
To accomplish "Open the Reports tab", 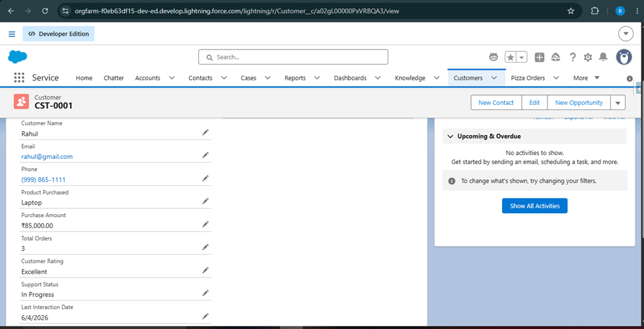I will pos(295,78).
